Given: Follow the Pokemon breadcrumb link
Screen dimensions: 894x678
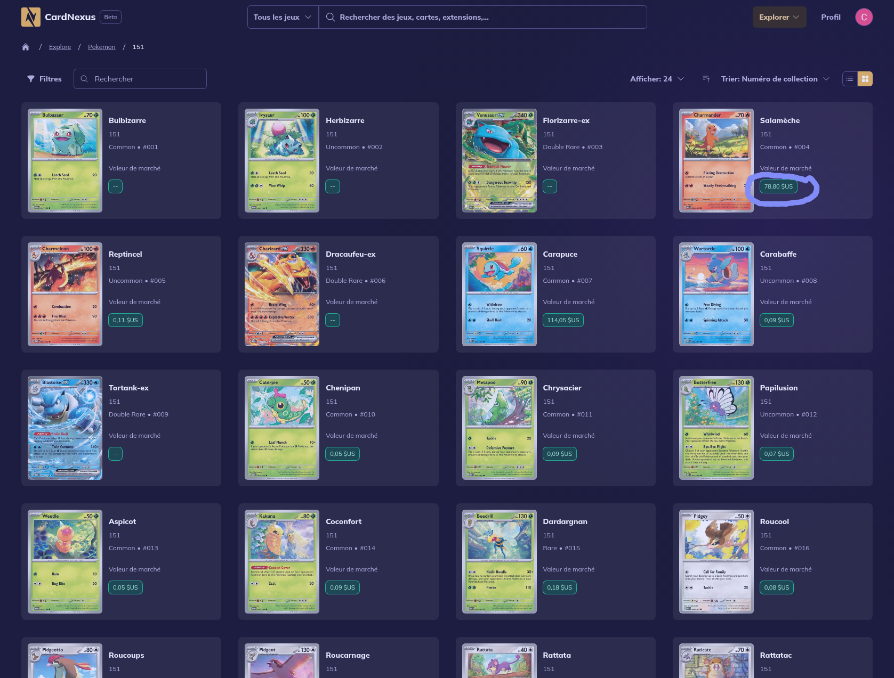Looking at the screenshot, I should tap(101, 47).
